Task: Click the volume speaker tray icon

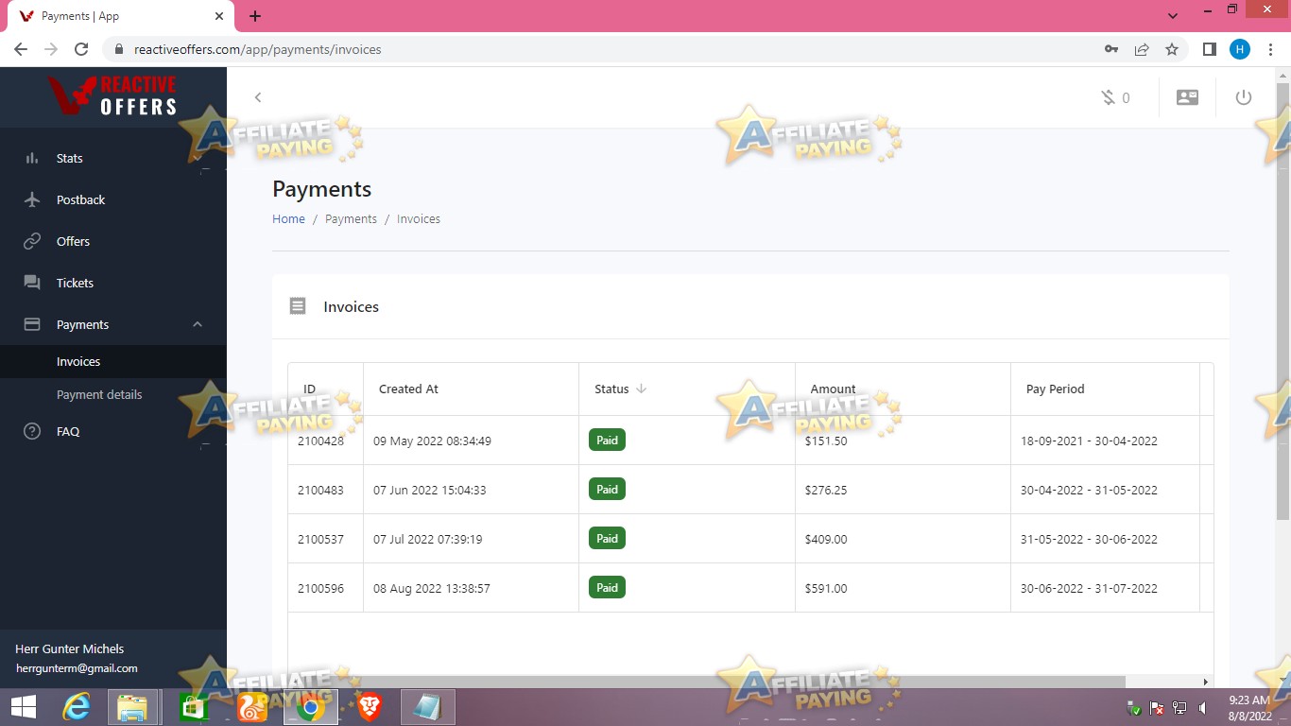Action: point(1203,708)
